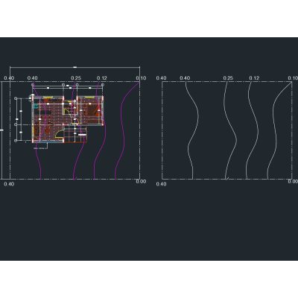Click the bottom grid bubble left of floor plan
Image resolution: width=298 pixels, height=298 pixels.
point(16,141)
